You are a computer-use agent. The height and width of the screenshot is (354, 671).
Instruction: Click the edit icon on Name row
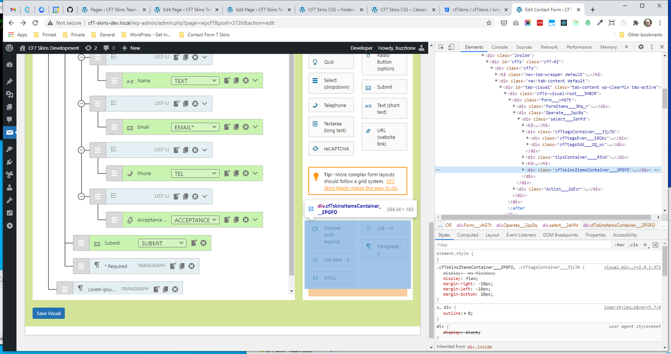tap(227, 80)
